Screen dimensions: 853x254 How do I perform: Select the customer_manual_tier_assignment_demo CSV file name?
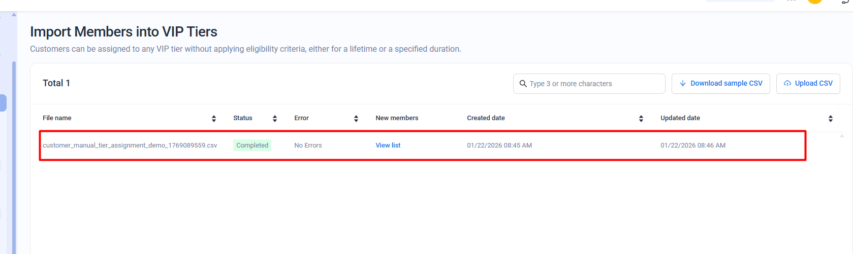[130, 146]
